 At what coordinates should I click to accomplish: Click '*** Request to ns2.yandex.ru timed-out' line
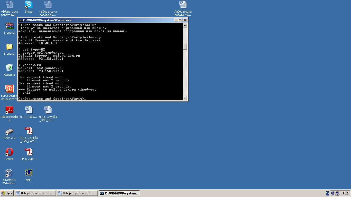[x=57, y=90]
